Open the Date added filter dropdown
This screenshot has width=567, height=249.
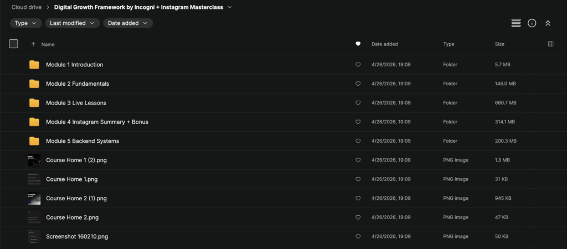point(128,23)
